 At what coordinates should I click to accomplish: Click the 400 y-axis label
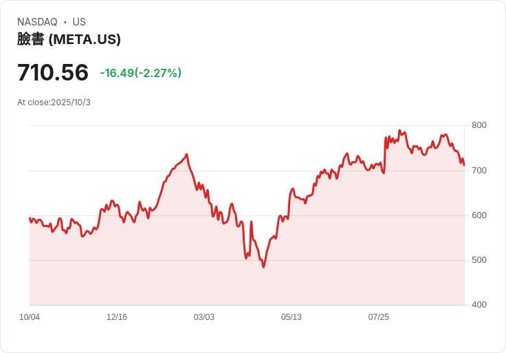[x=478, y=305]
